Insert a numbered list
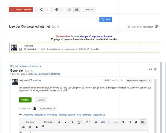Image resolution: width=166 pixels, height=133 pixels. click(x=110, y=122)
